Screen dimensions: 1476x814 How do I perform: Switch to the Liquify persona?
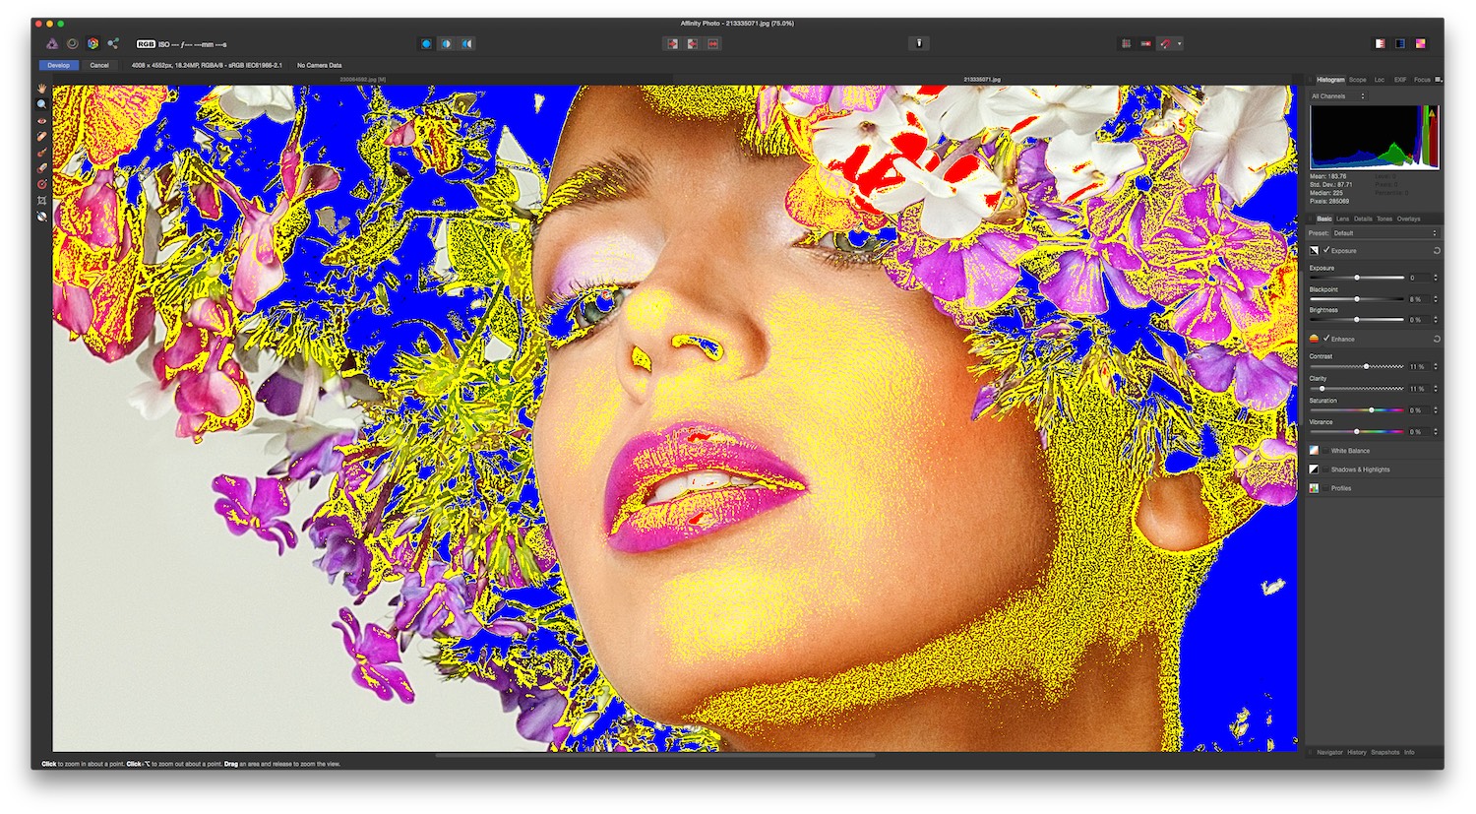pyautogui.click(x=72, y=43)
